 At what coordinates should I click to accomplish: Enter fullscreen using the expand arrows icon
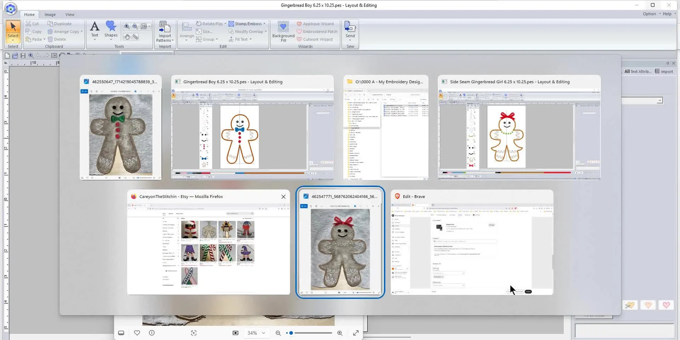356,333
